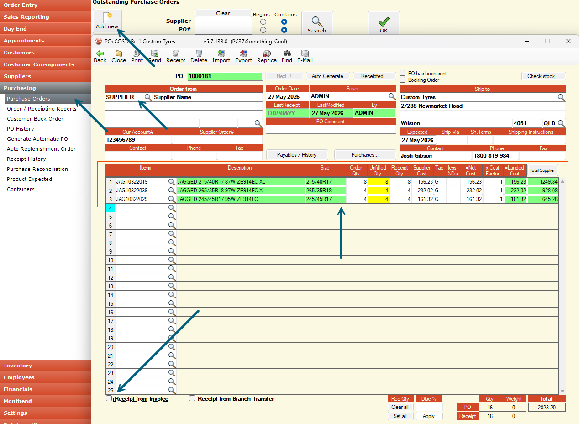
Task: Open item lookup for JAG10322039
Action: (172, 191)
